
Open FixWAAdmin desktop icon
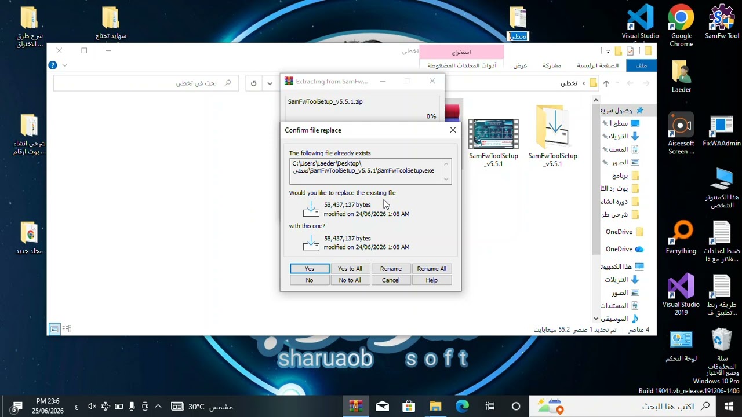pyautogui.click(x=722, y=131)
